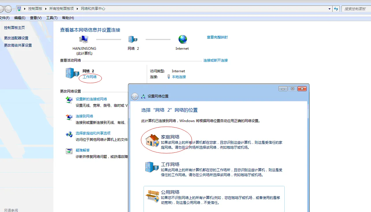The image size is (371, 212).
Task: Click the 设置网络位置 dialog title icon
Action: (143, 96)
